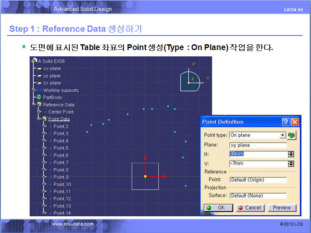The image size is (311, 233).
Task: Cancel the Point Definition dialog
Action: 249,208
